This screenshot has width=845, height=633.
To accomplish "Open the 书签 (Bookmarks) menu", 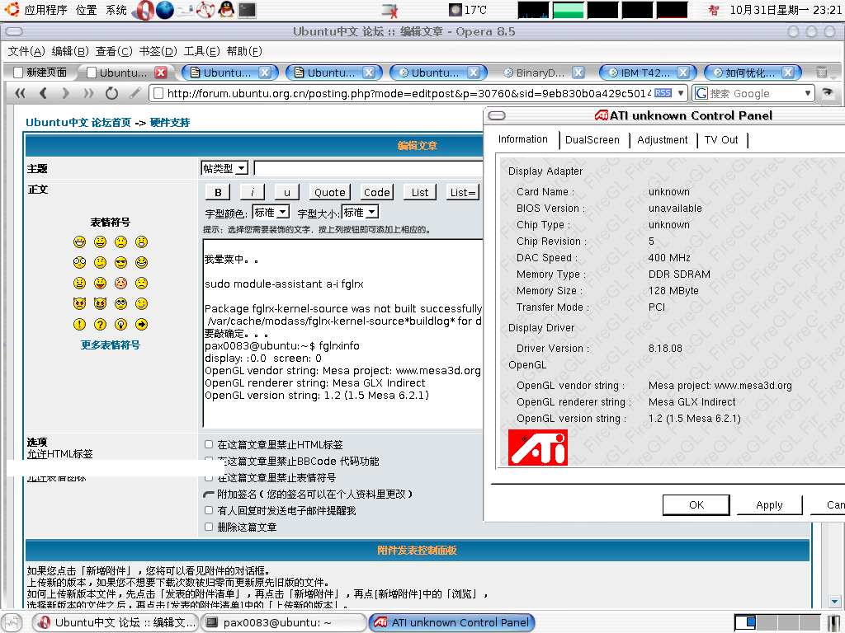I will (158, 51).
